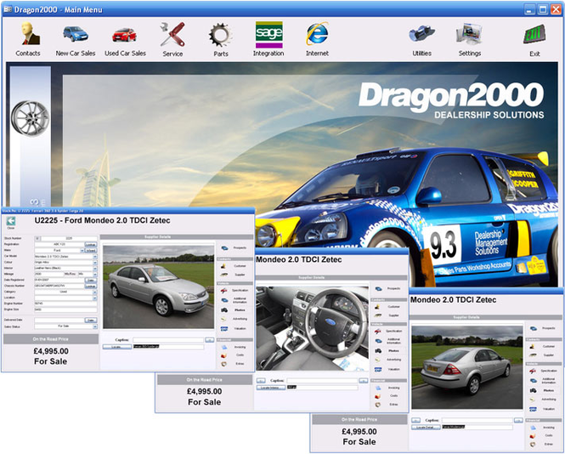Open Extras in the rear-view car window

(543, 445)
